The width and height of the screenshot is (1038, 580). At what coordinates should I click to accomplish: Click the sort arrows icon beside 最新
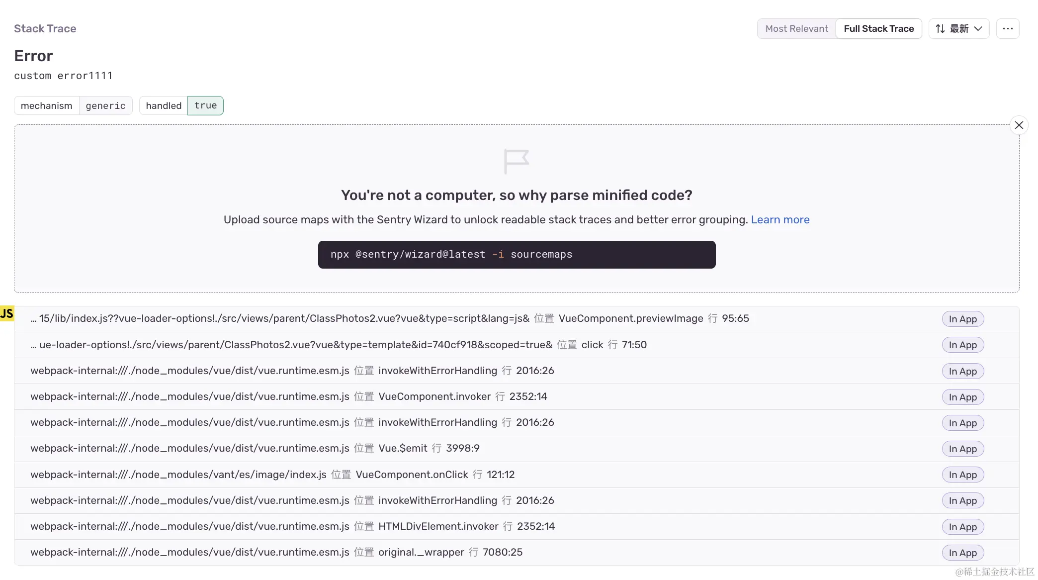(940, 29)
